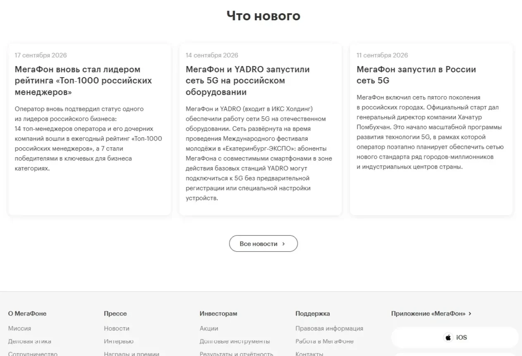
Task: Click the date '17 сентября 2026'
Action: click(41, 55)
